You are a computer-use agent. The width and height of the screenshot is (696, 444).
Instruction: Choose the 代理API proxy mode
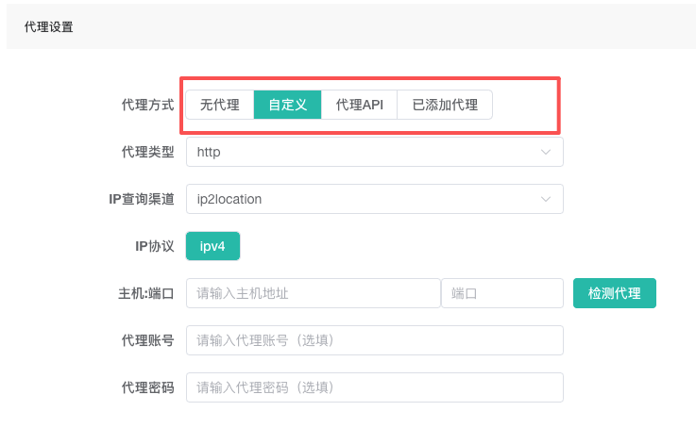(x=359, y=105)
